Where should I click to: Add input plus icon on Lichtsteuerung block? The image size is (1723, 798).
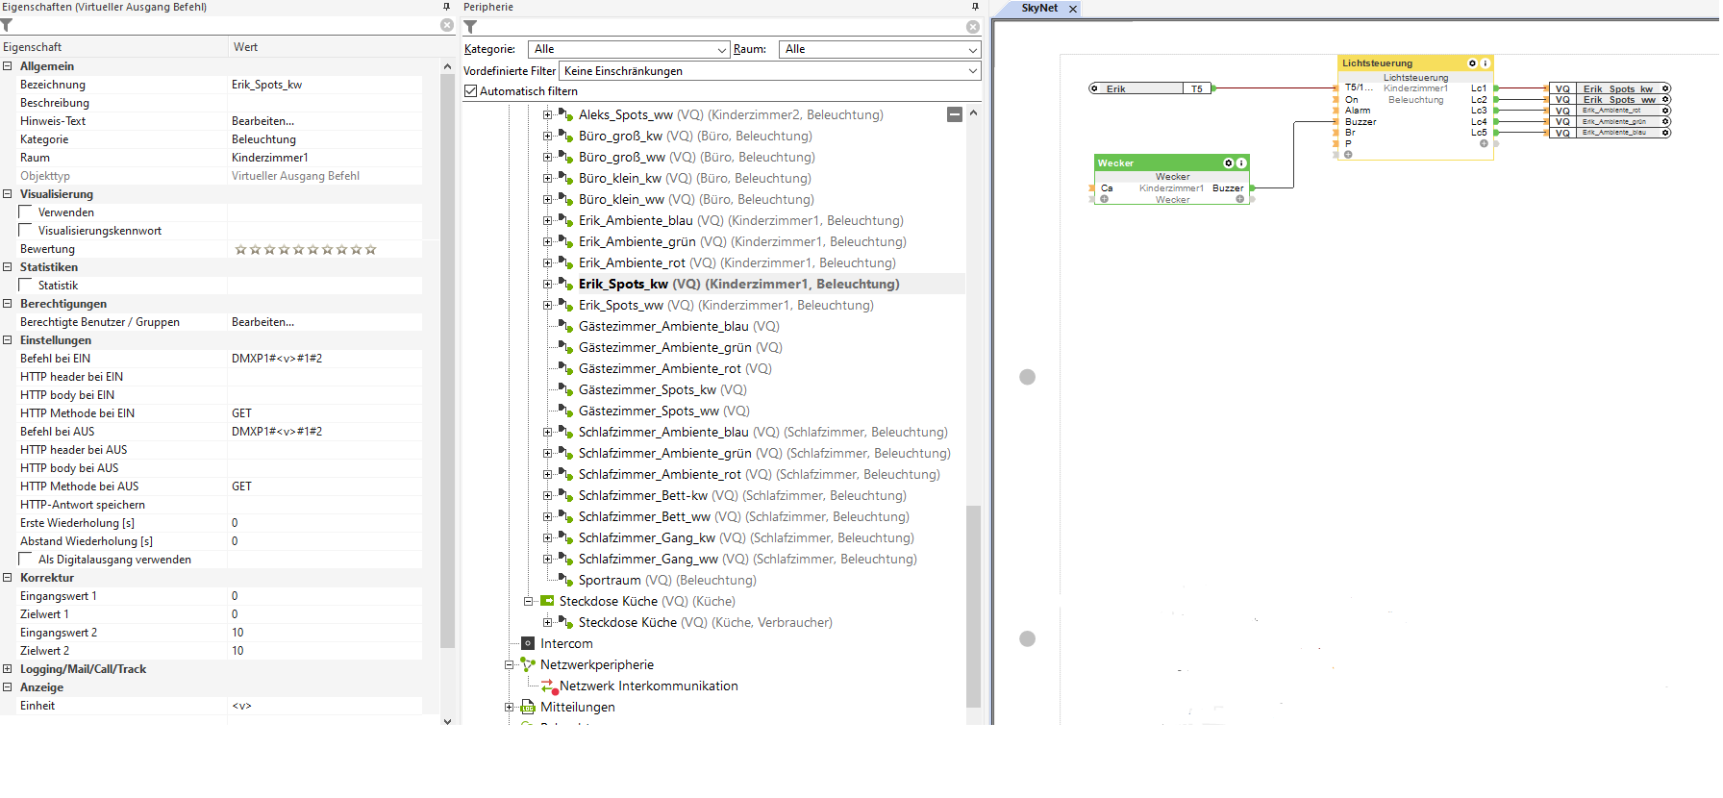pyautogui.click(x=1348, y=154)
